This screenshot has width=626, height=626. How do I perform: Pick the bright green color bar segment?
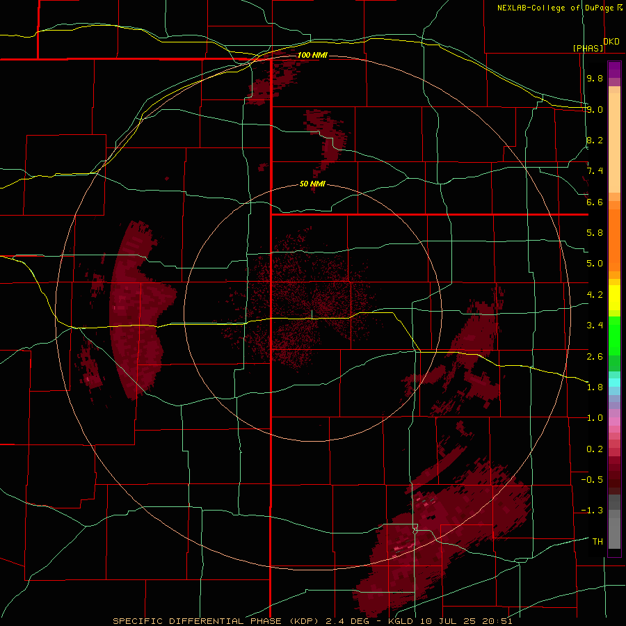tap(614, 336)
